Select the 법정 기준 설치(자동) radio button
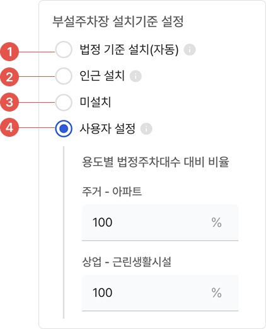Screen dimensions: 266x329 click(x=64, y=50)
